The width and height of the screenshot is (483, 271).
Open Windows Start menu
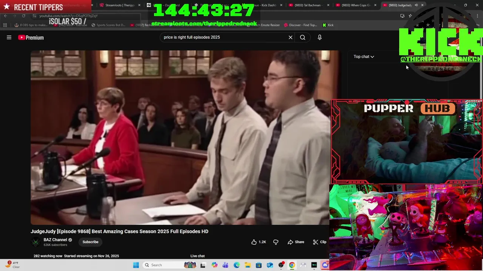click(x=136, y=265)
